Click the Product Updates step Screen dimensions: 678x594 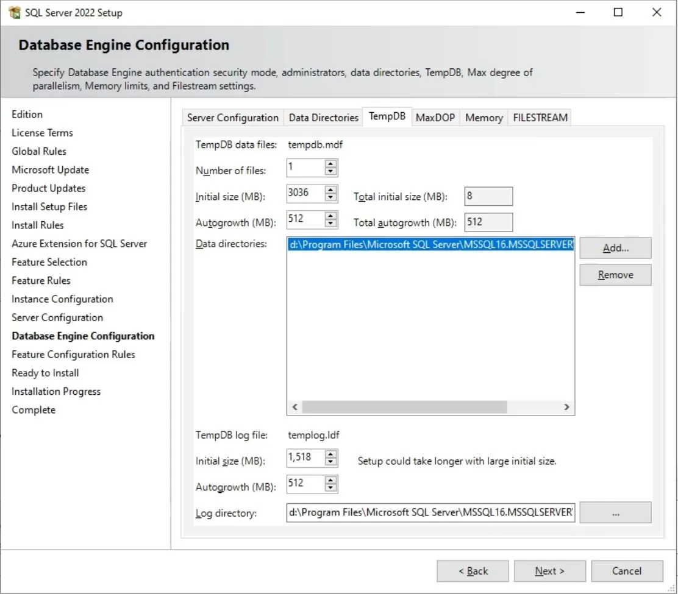tap(48, 188)
